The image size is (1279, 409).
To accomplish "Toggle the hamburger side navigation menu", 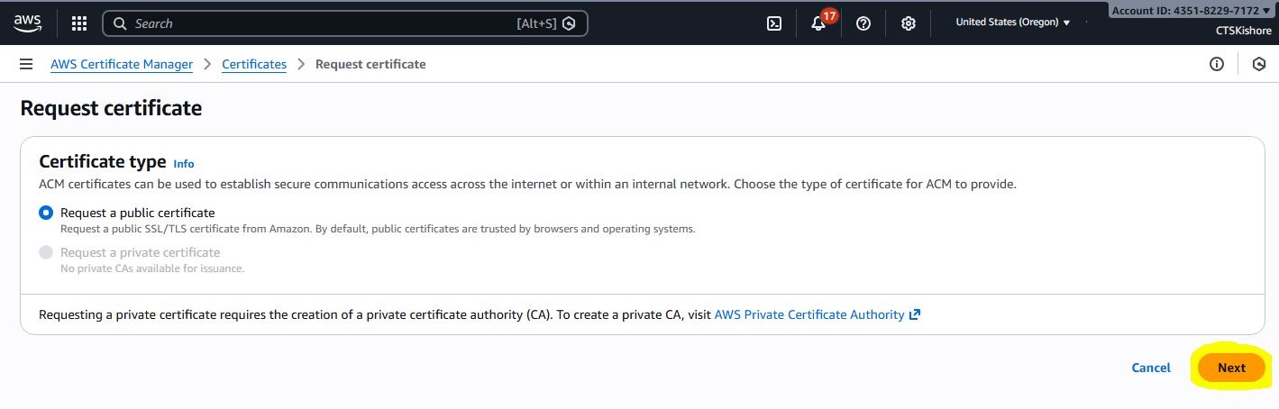I will (26, 64).
